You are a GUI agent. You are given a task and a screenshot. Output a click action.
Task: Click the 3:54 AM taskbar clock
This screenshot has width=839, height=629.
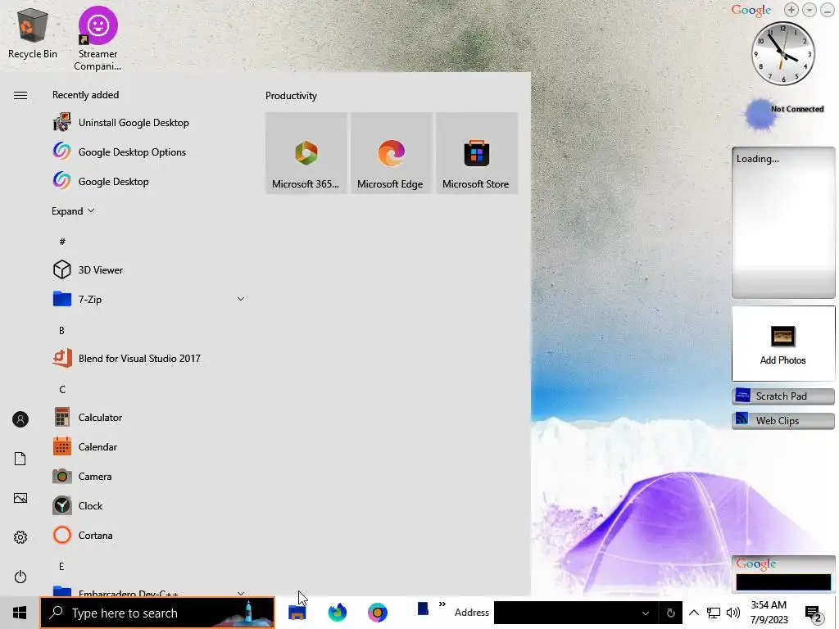[769, 613]
